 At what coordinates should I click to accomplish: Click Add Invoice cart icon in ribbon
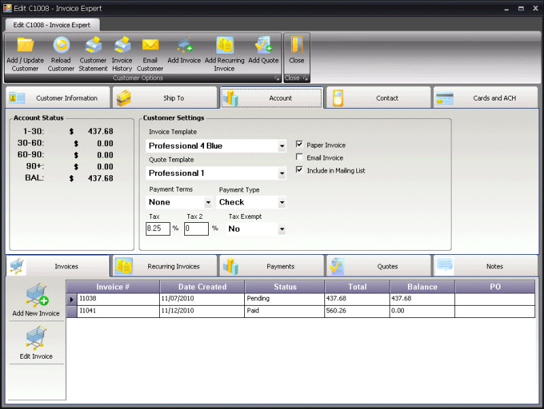pos(184,45)
